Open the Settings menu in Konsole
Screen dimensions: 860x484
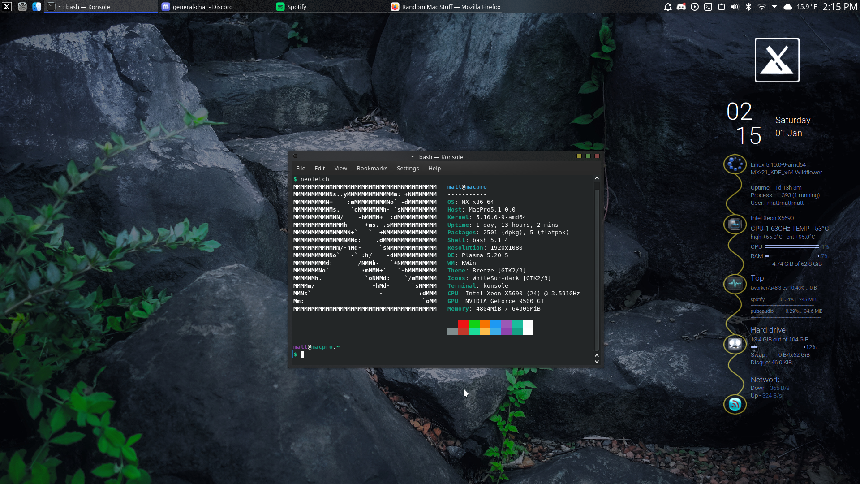[x=408, y=168]
